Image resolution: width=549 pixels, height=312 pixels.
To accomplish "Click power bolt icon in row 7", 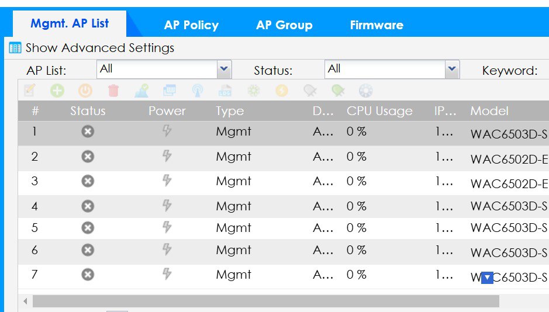I will (x=167, y=274).
